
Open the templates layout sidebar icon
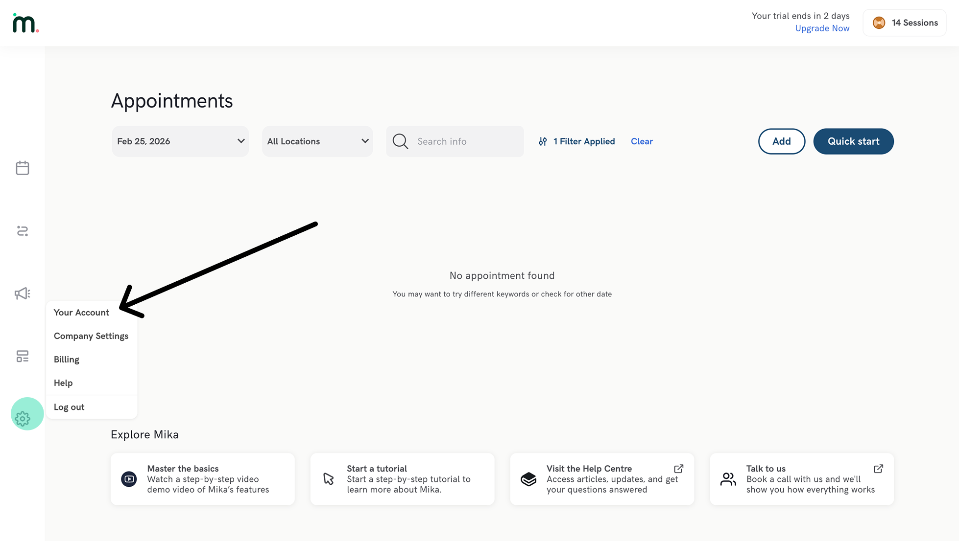23,356
